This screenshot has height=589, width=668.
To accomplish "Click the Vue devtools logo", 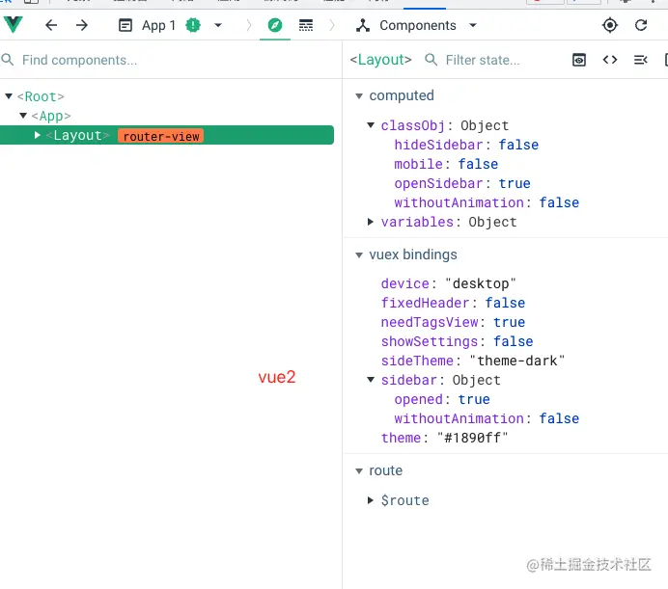I will (x=14, y=25).
